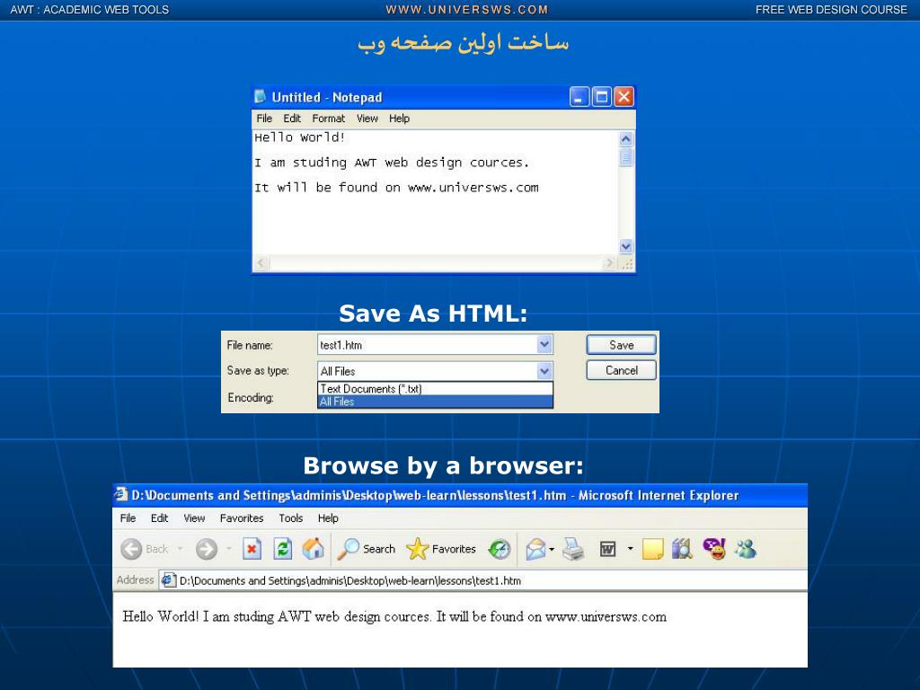
Task: Click the 'It will be found on' line in Notepad
Action: [396, 188]
